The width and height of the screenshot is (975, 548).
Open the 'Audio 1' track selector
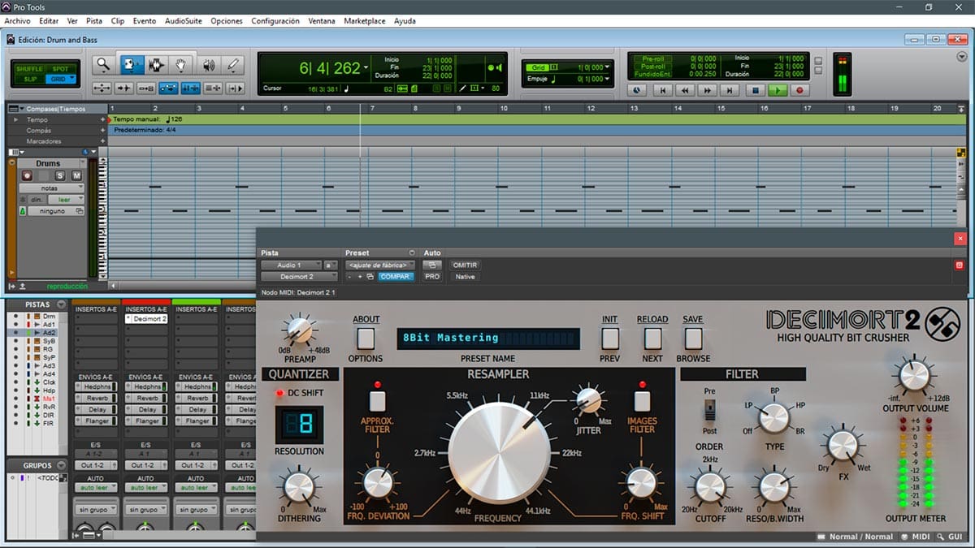(x=291, y=265)
